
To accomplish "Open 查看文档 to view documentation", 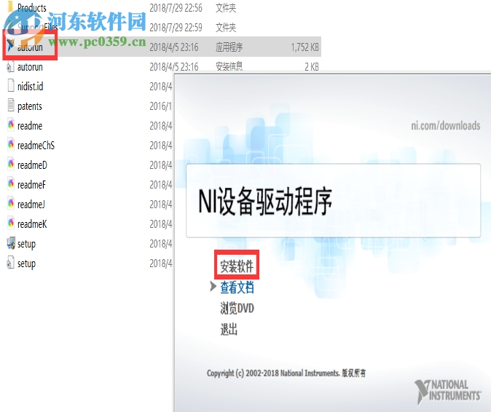I will point(237,288).
